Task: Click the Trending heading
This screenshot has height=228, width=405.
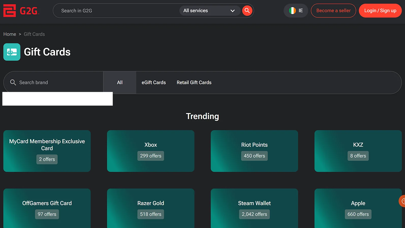Action: coord(202,116)
